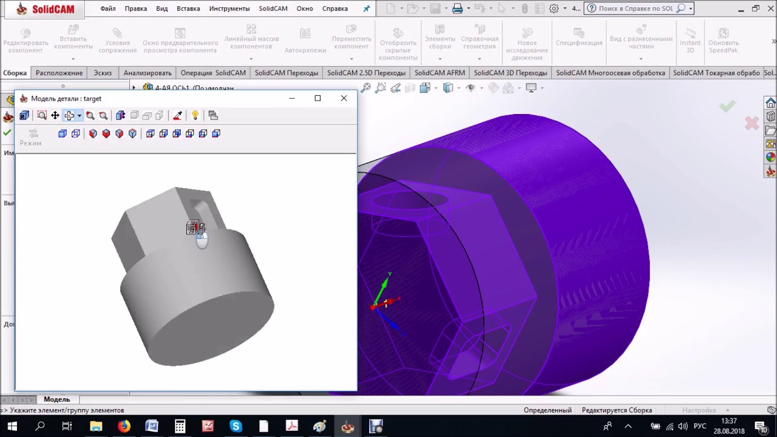Expand the settings gear dropdown arrow
This screenshot has height=437, width=777.
pyautogui.click(x=565, y=8)
